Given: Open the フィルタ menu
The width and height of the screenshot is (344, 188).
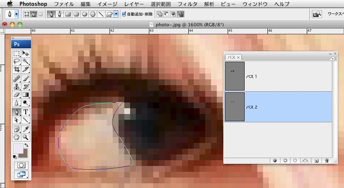Looking at the screenshot, I should (188, 4).
